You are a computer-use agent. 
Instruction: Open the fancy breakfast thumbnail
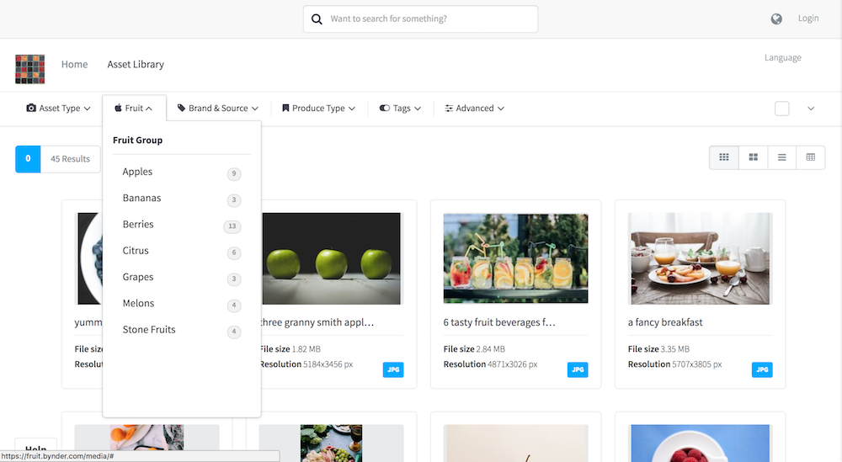coord(700,258)
